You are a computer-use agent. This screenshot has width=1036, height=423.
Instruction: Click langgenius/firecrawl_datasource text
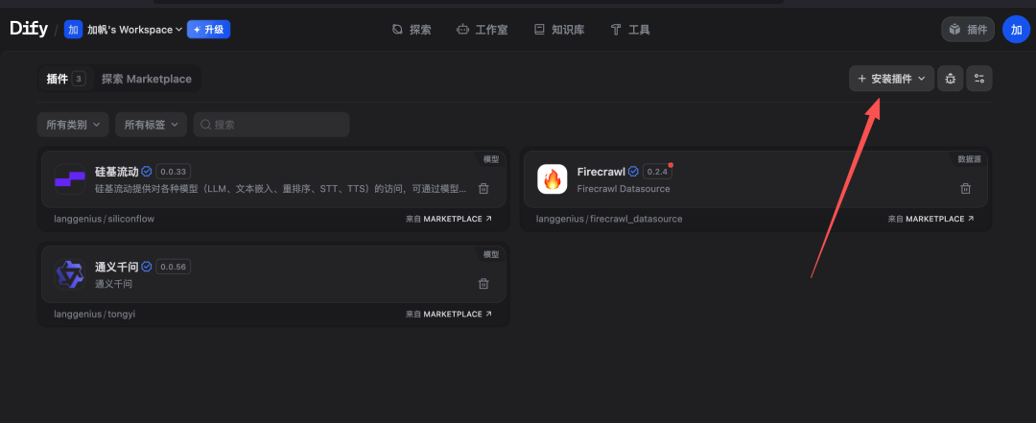click(x=609, y=219)
